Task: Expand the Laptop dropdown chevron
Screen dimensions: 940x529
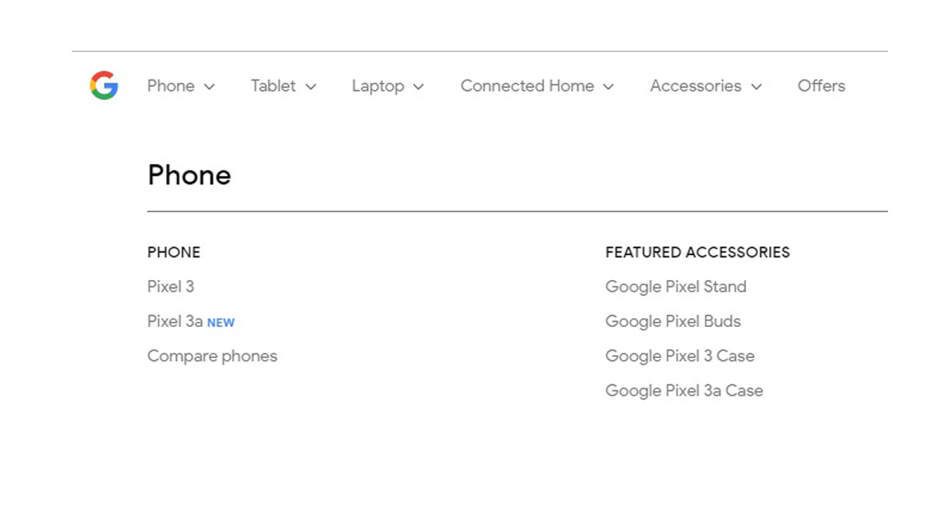Action: coord(419,87)
